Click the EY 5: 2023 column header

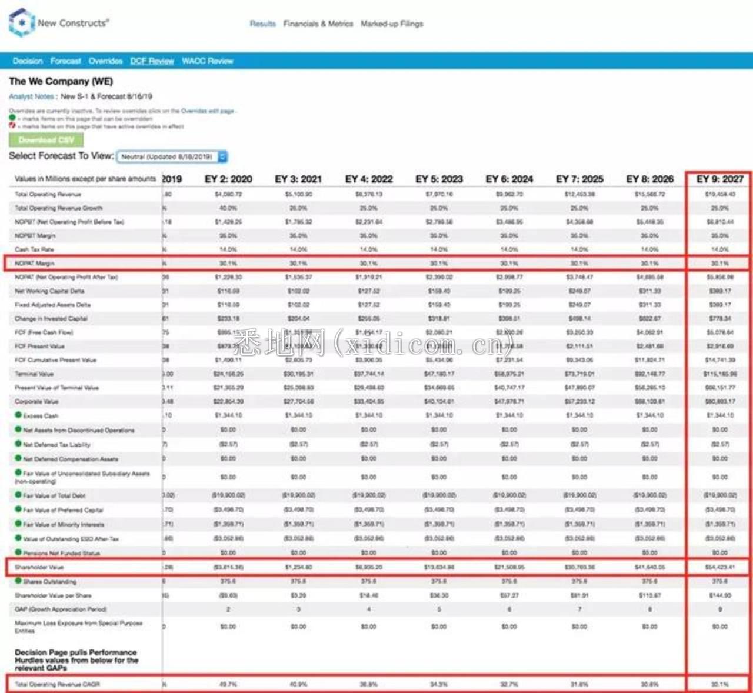click(x=439, y=179)
